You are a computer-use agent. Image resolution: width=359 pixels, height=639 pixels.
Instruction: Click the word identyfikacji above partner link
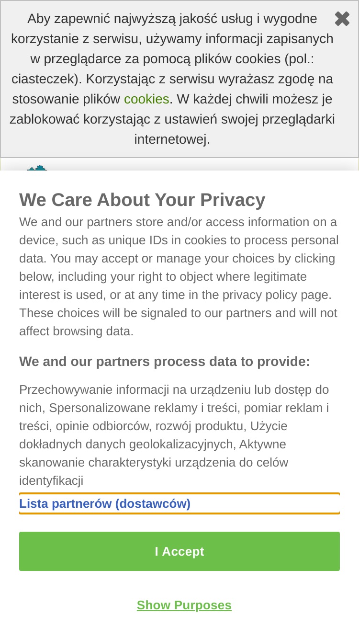51,480
